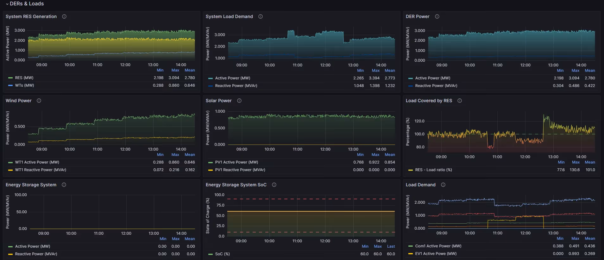Click green color swatch for RES (MW)
This screenshot has height=260, width=604.
click(x=10, y=78)
